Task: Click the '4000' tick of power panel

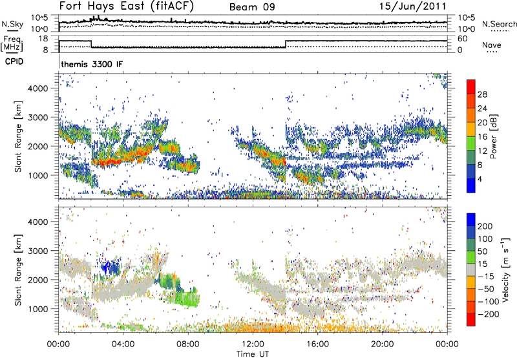Action: (37, 89)
